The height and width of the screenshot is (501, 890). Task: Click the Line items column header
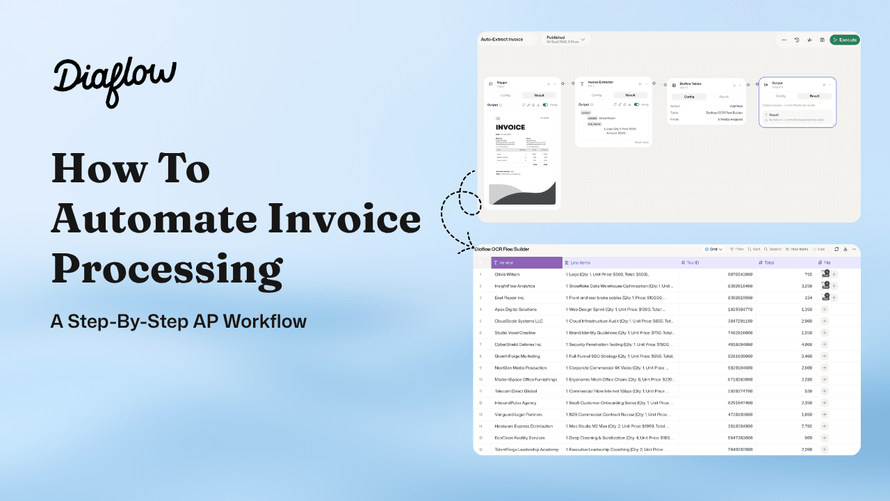pyautogui.click(x=621, y=262)
